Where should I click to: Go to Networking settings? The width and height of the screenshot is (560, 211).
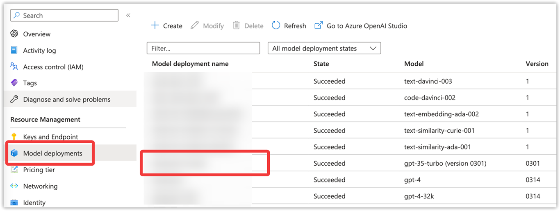[40, 186]
